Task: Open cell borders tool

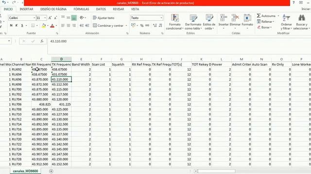Action: pyautogui.click(x=33, y=26)
